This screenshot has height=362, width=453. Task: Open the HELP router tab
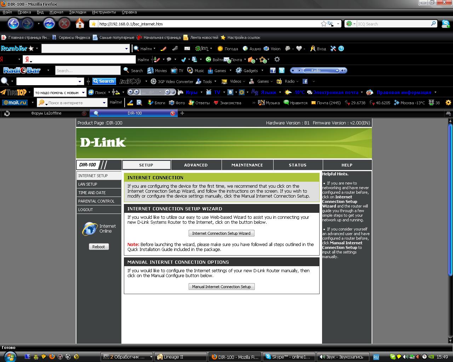[x=347, y=165]
